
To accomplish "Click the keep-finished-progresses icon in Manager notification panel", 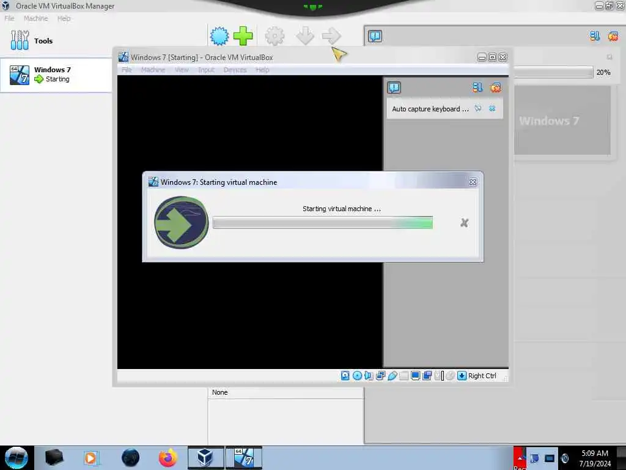I will pyautogui.click(x=595, y=36).
